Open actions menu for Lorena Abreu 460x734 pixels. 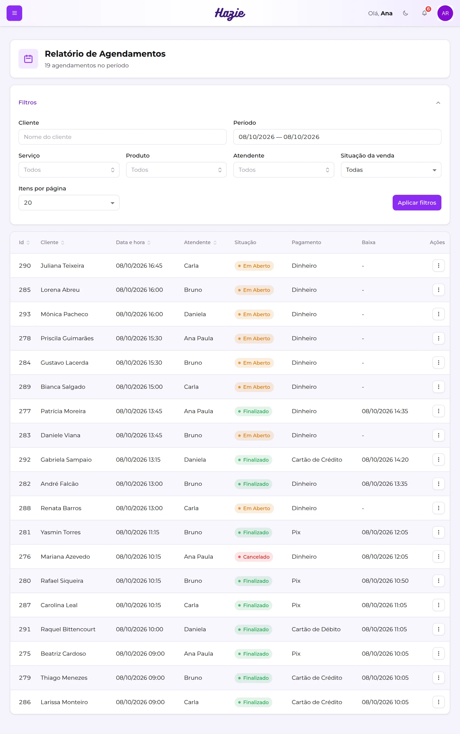pyautogui.click(x=438, y=290)
